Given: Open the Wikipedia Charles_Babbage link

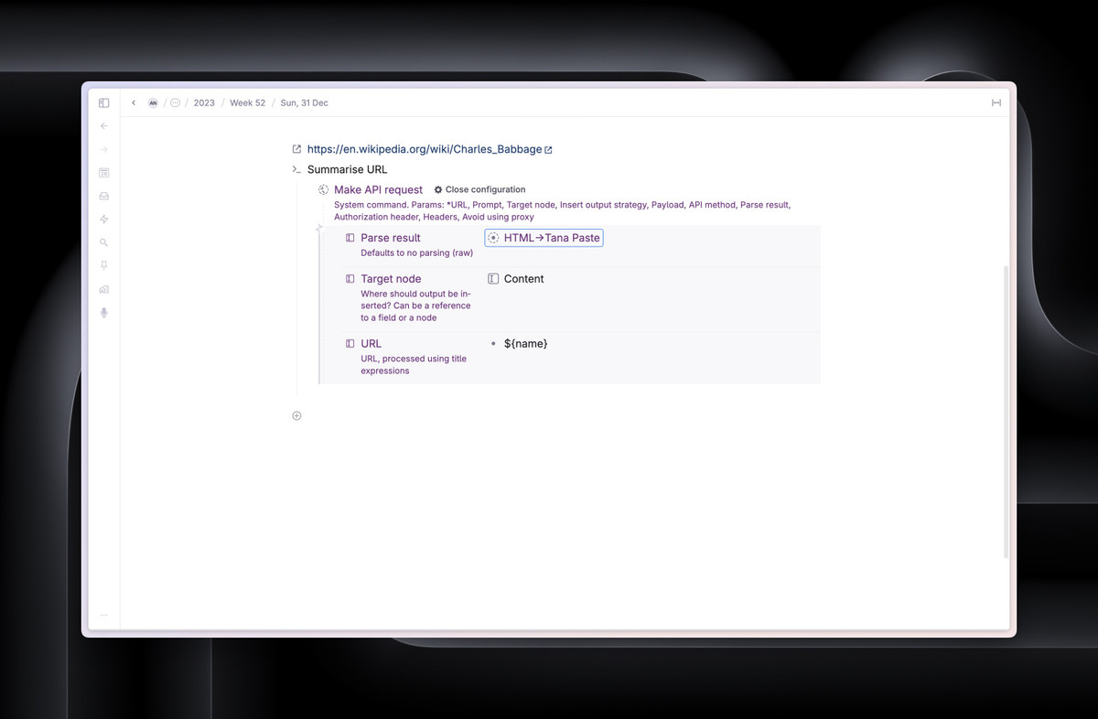Looking at the screenshot, I should [x=424, y=149].
